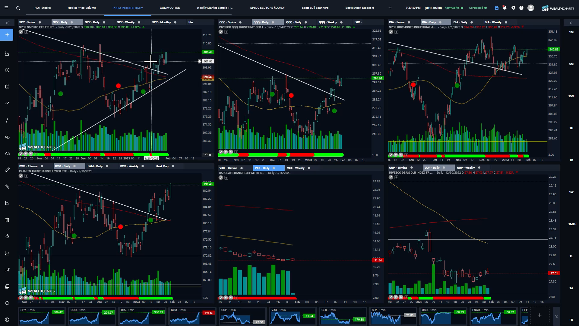Select the angle measurement tool
The height and width of the screenshot is (326, 579).
point(7,203)
